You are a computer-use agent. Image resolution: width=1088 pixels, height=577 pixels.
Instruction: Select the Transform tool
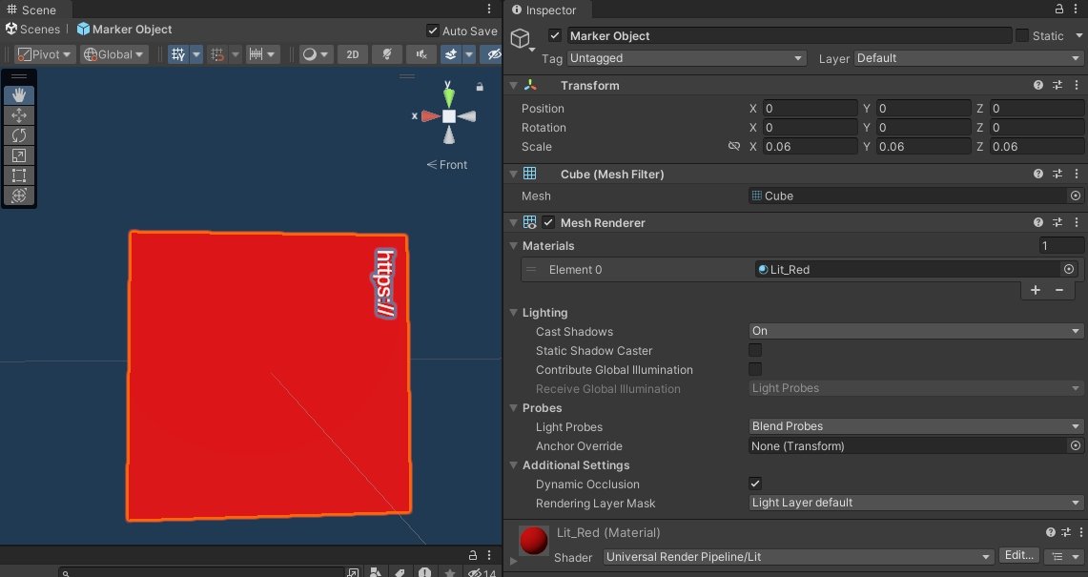19,196
